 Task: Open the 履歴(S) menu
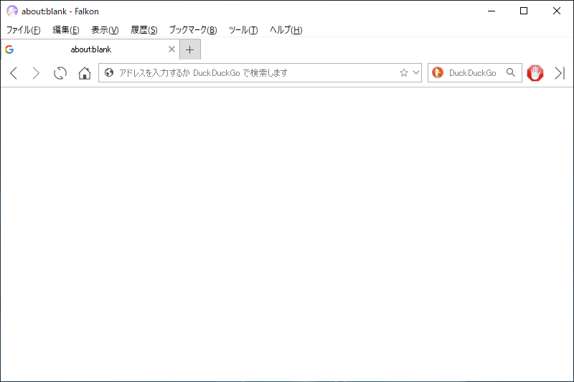(144, 30)
